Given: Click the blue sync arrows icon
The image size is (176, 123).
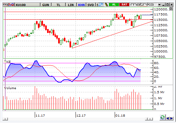Looking at the screenshot, I should tap(101, 5).
